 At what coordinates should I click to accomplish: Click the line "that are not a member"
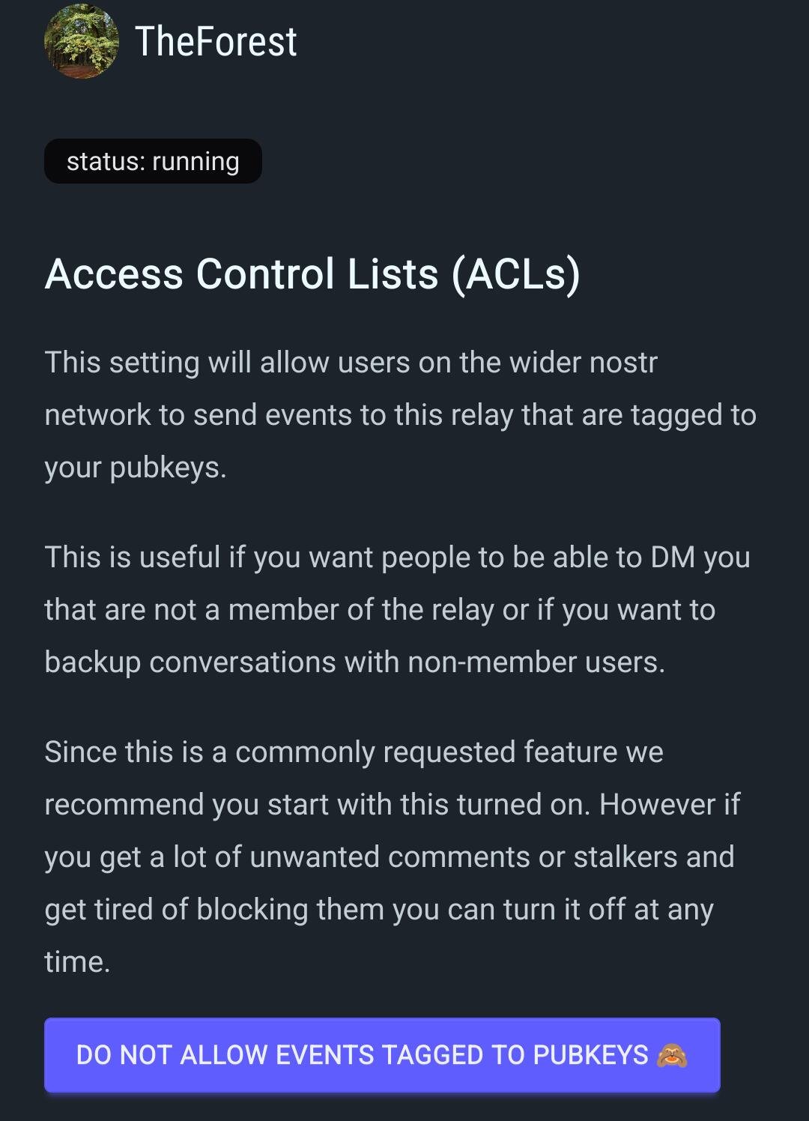click(380, 610)
